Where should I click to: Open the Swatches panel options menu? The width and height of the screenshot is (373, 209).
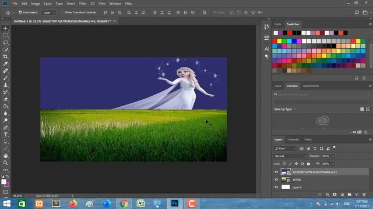click(x=370, y=24)
